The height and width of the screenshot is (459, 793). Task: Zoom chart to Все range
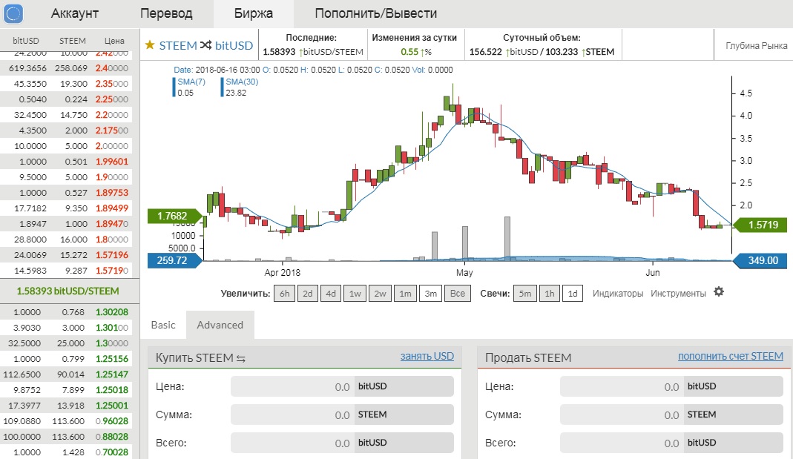point(457,294)
